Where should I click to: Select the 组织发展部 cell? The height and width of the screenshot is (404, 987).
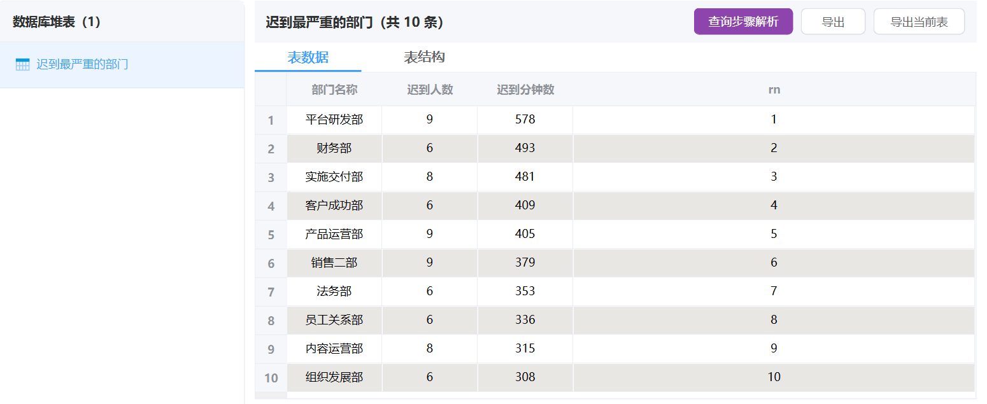[334, 377]
